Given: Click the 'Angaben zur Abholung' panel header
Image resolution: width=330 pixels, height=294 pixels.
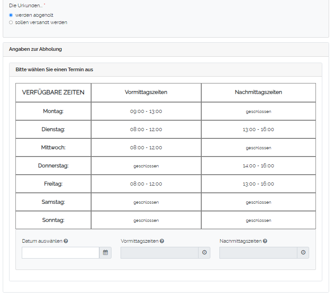Looking at the screenshot, I should (x=35, y=49).
